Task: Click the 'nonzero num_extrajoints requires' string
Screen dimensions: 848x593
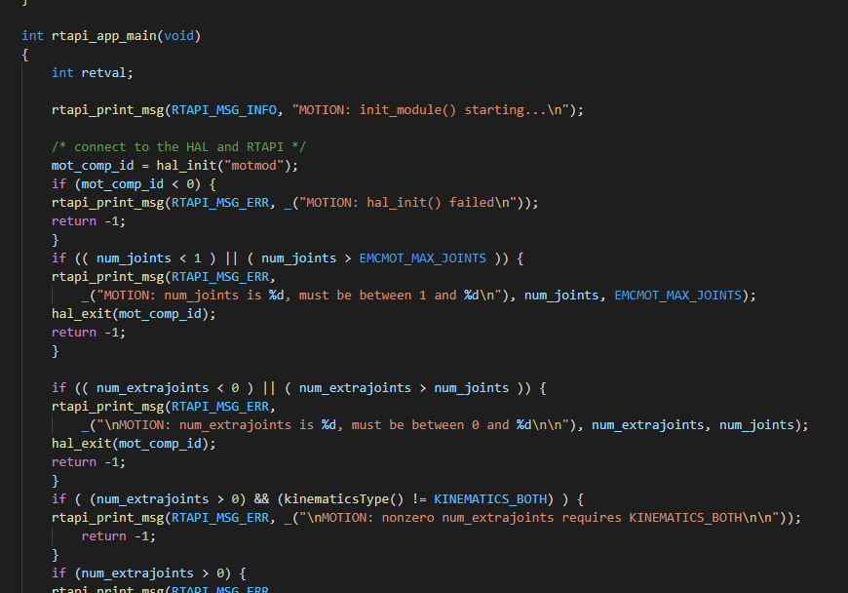Action: (501, 517)
